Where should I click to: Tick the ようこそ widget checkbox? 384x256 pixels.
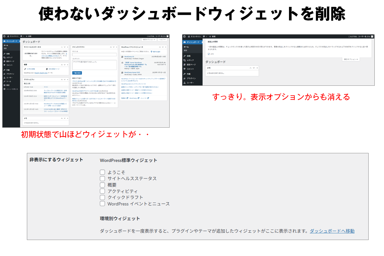[x=102, y=172]
